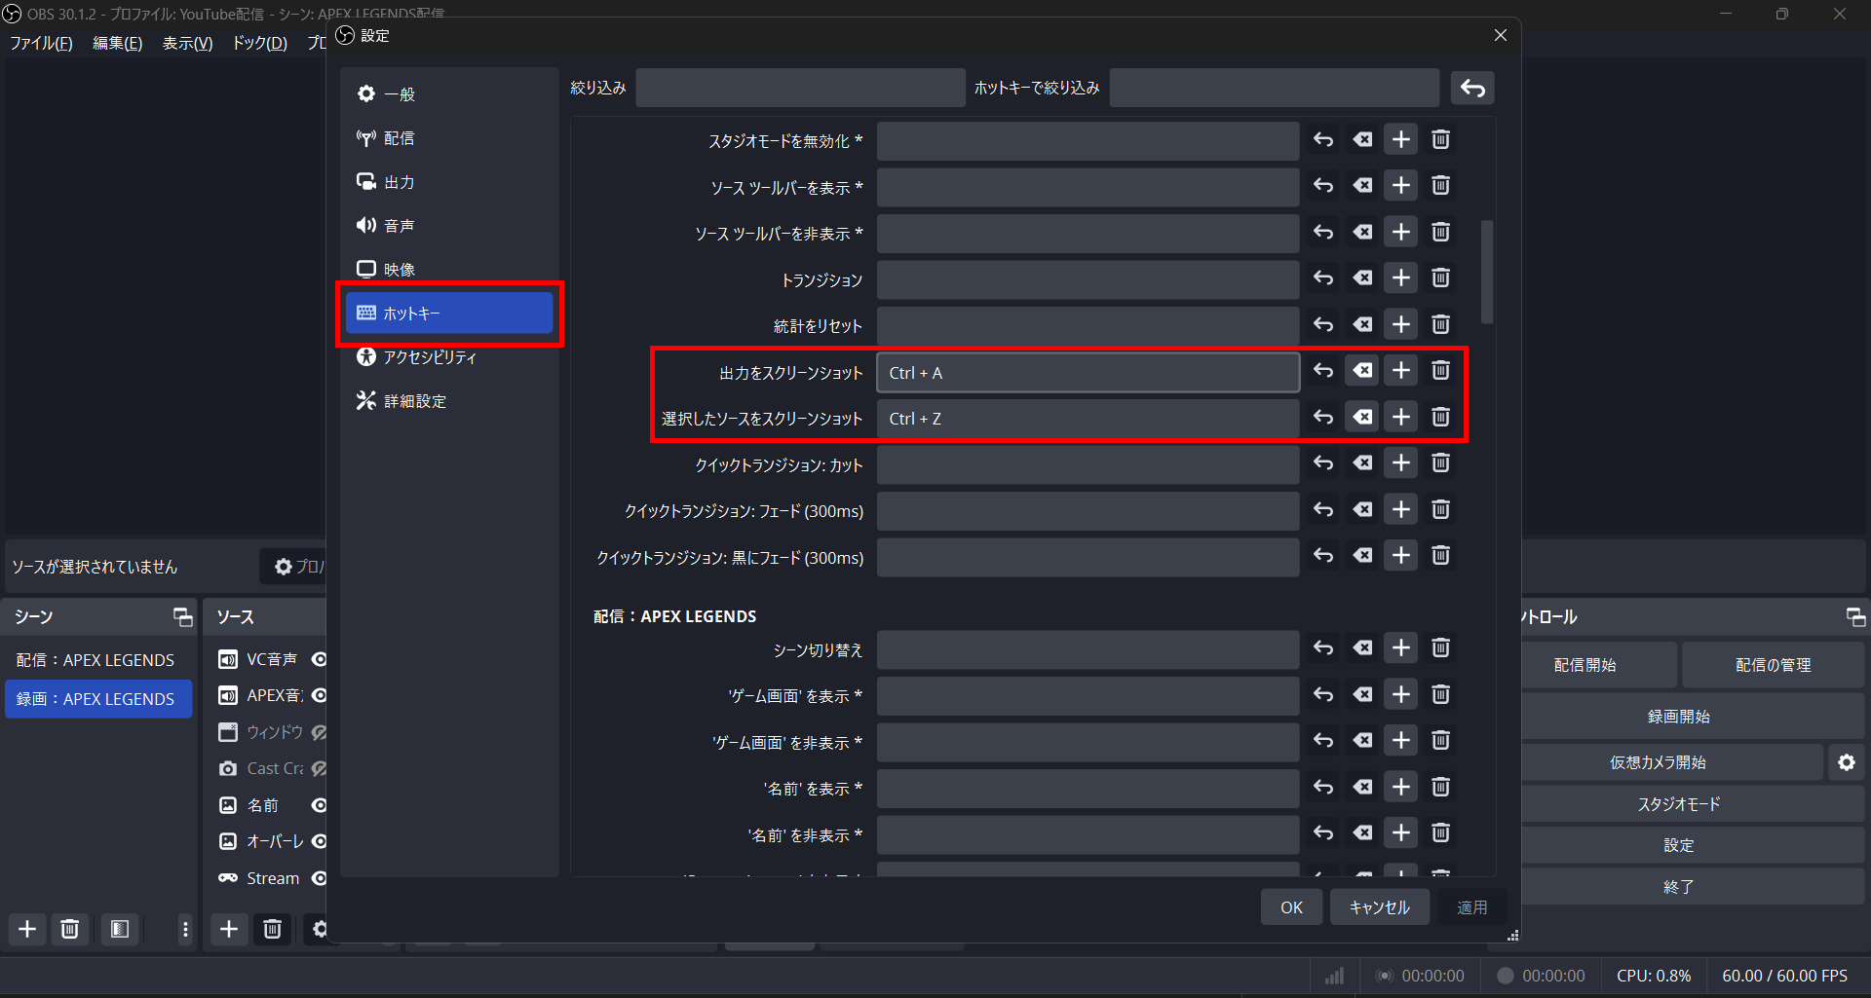1871x998 pixels.
Task: Reset all hotkey filters with top-right arrow button
Action: (1472, 88)
